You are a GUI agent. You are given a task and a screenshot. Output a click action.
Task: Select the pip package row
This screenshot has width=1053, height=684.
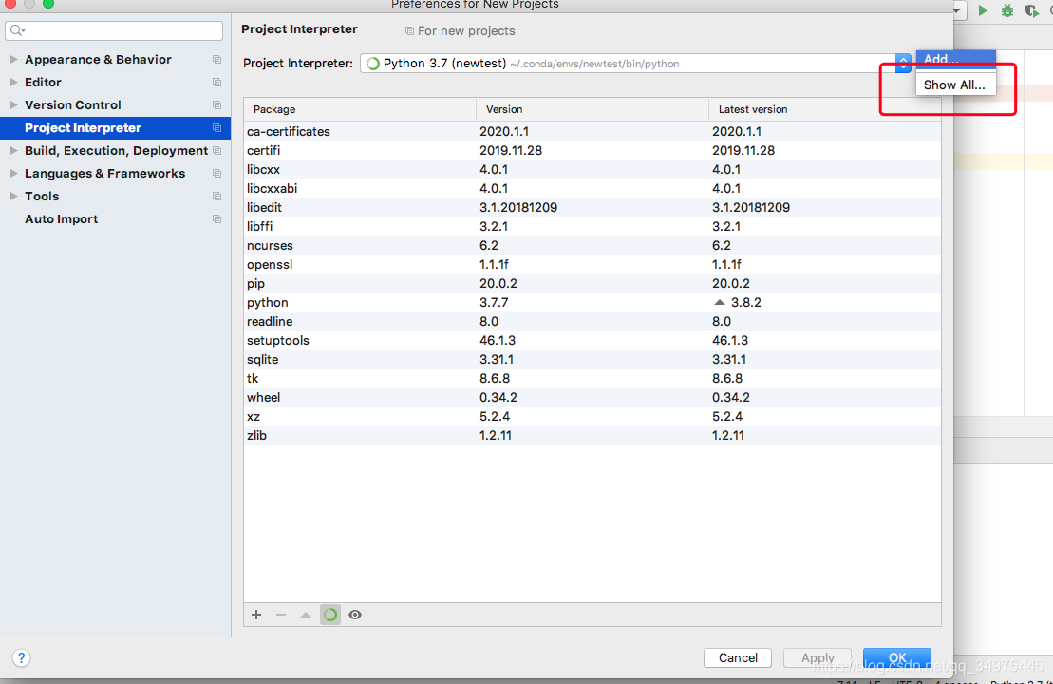(x=592, y=283)
